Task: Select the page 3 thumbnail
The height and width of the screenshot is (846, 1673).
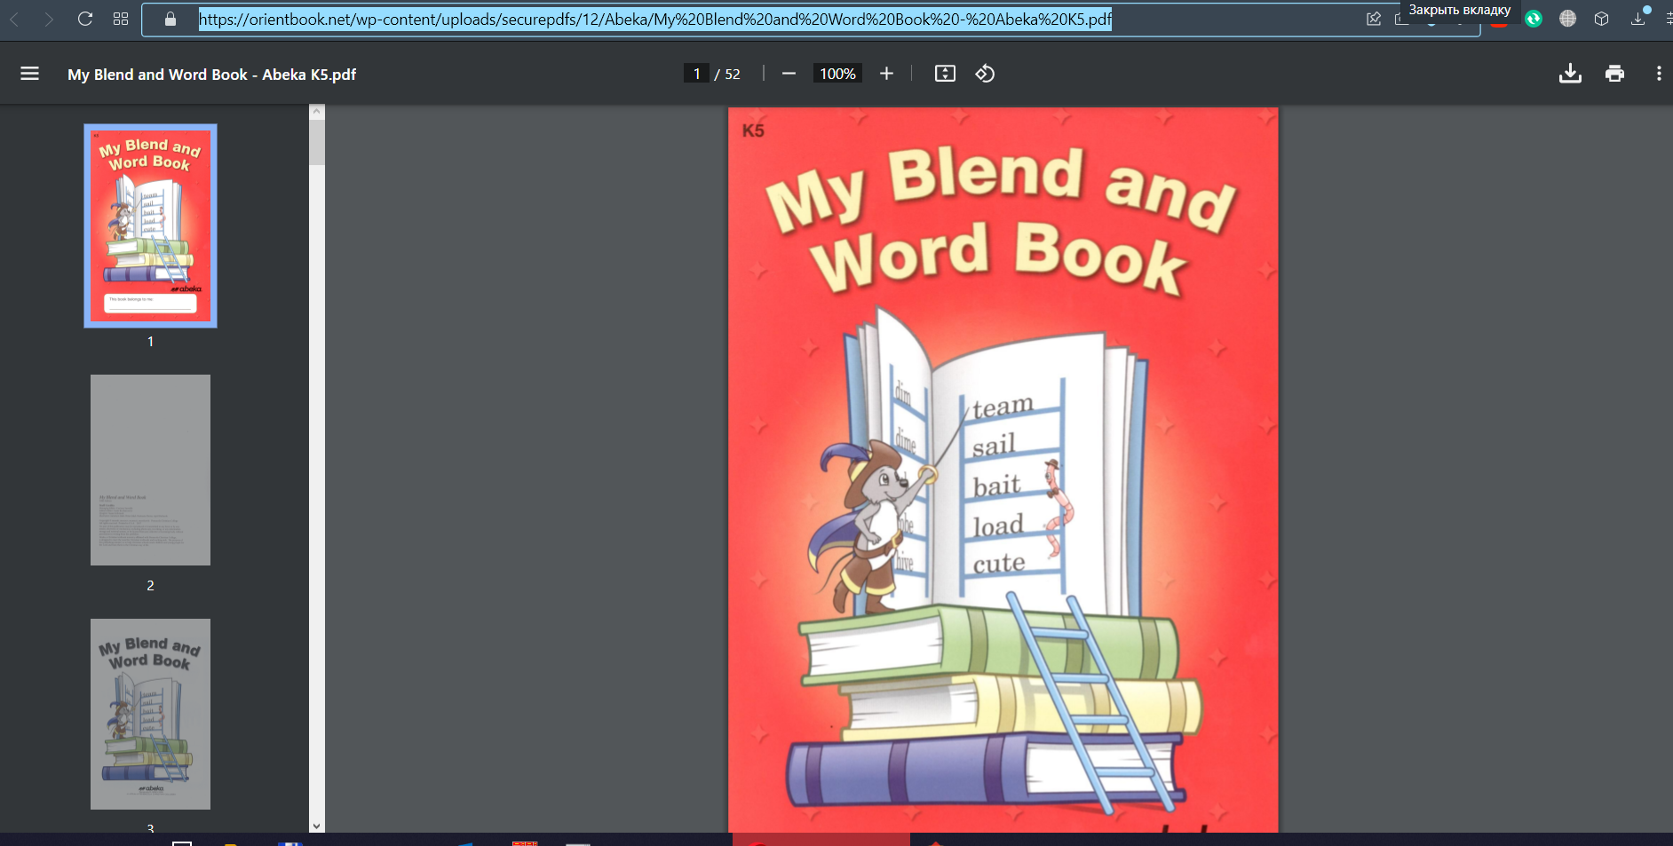Action: (x=150, y=714)
